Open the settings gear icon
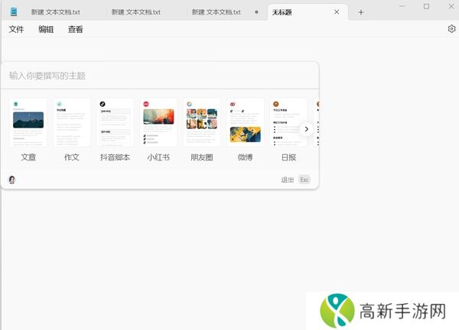The image size is (459, 330). (451, 29)
